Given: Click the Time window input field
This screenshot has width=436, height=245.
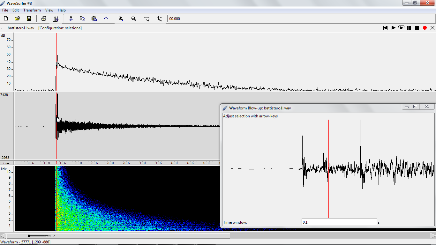Looking at the screenshot, I should point(339,222).
